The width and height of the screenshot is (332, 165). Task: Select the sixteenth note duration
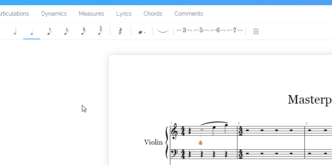tap(66, 31)
